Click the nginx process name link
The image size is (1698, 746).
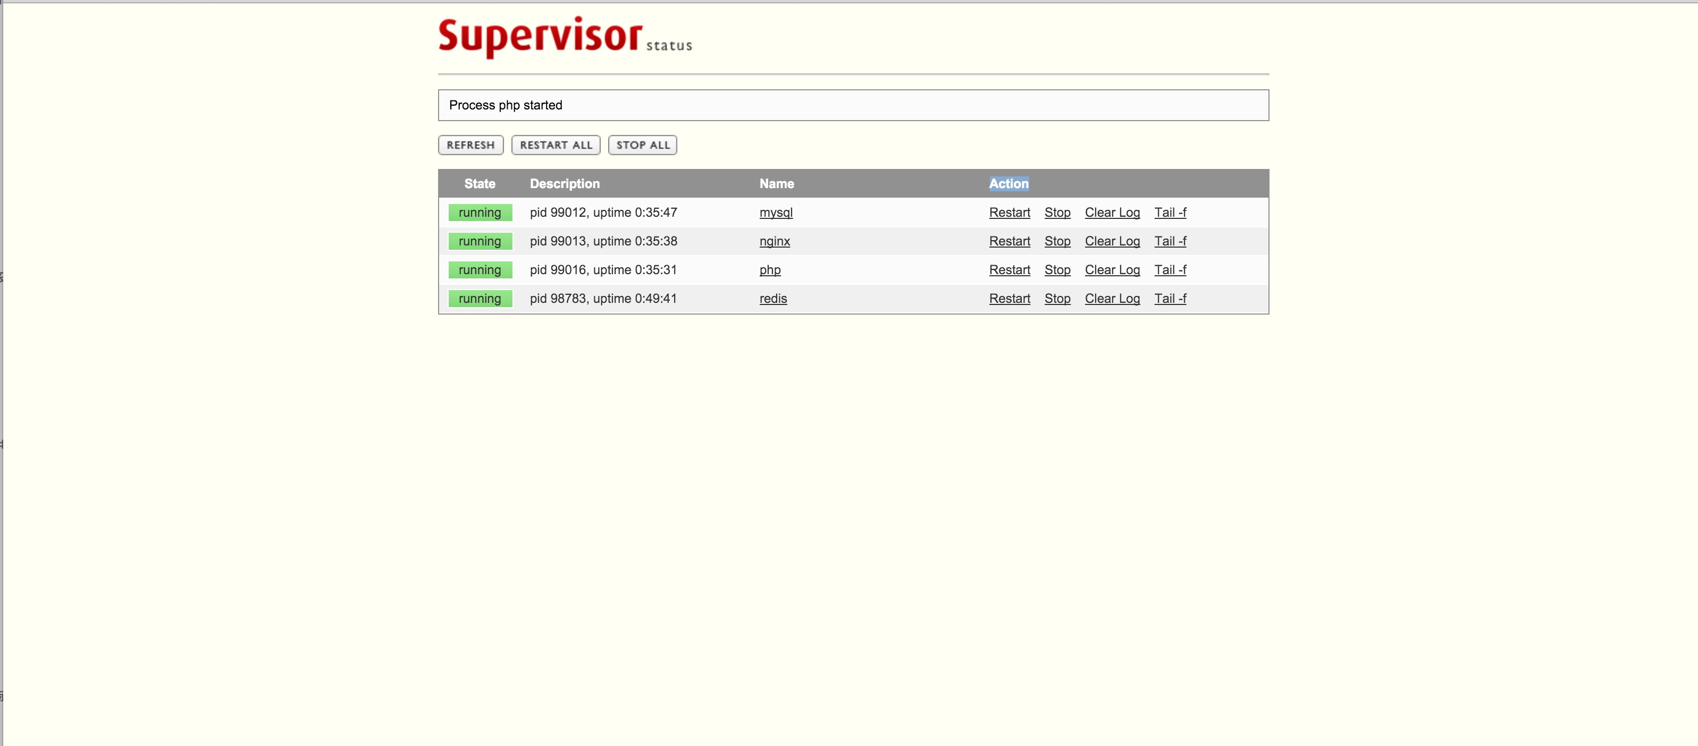click(x=774, y=240)
